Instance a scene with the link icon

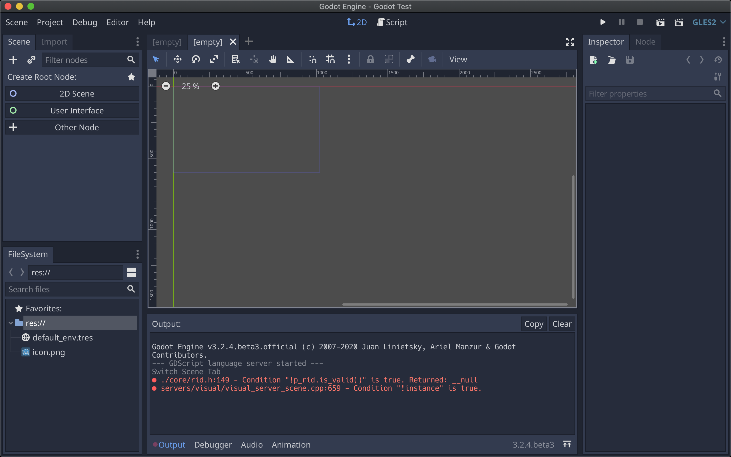31,60
